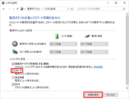Click the 変更の保存 button

tap(93, 95)
